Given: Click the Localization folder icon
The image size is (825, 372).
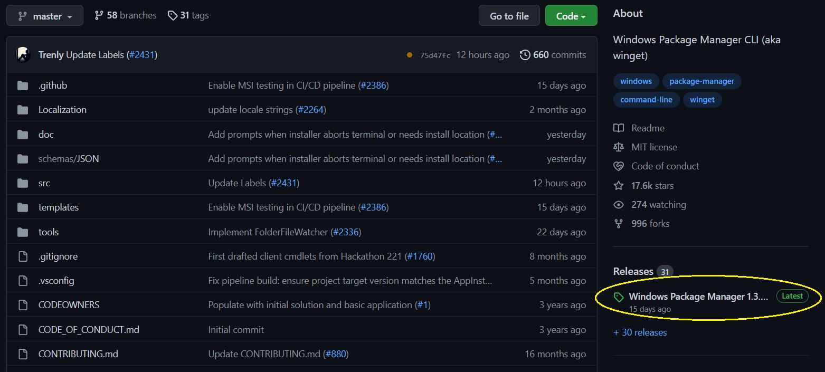Looking at the screenshot, I should pyautogui.click(x=23, y=110).
